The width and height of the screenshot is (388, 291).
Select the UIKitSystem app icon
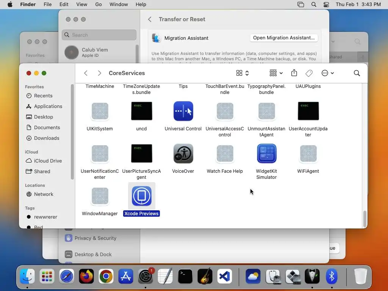coord(100,111)
